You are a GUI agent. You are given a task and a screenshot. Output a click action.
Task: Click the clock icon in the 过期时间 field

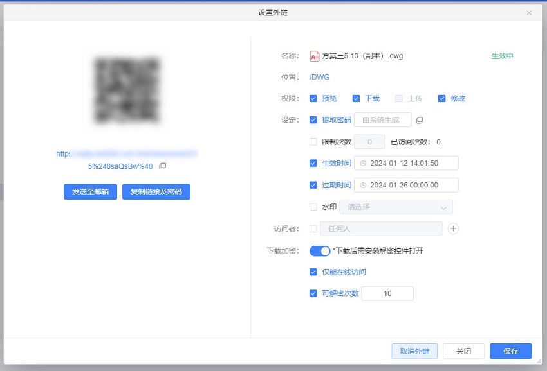[x=364, y=185]
